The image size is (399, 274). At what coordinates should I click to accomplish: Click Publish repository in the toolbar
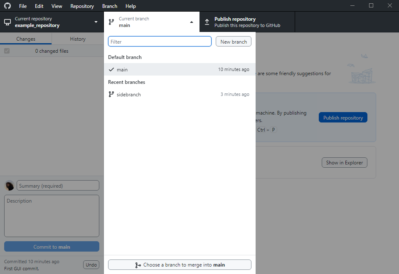(247, 22)
